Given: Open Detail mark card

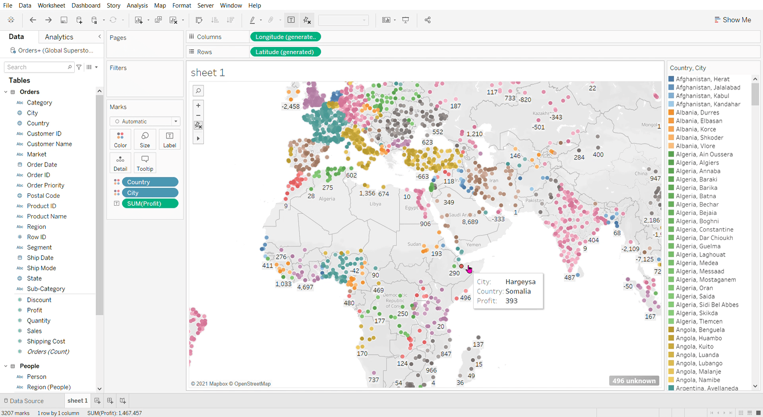Looking at the screenshot, I should (x=120, y=163).
